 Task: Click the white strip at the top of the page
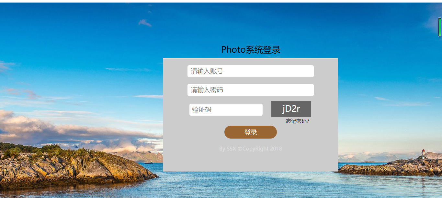(221, 1)
